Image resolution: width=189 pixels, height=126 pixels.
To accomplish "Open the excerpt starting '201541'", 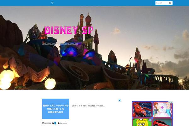I will click(89, 106).
